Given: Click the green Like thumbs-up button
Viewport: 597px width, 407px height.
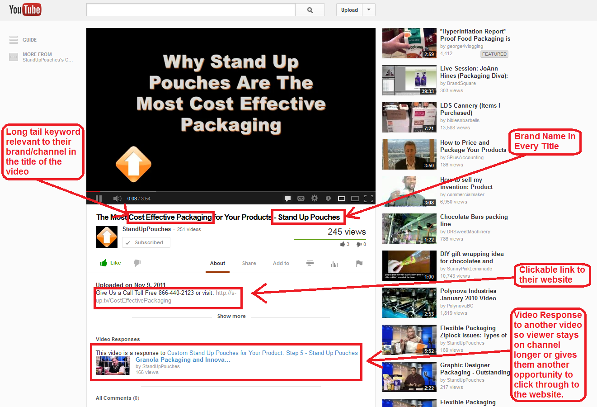Looking at the screenshot, I should (110, 263).
